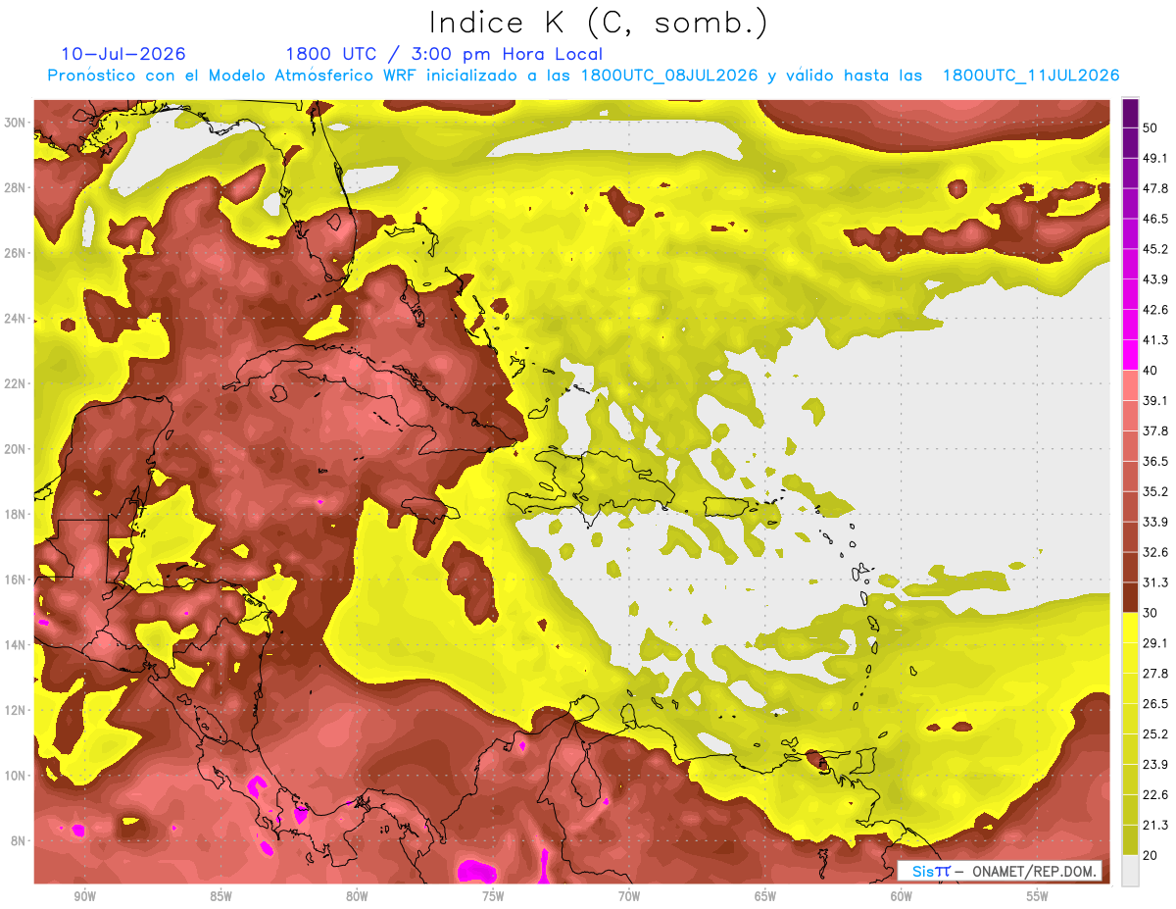Click the colorbar value 40
The width and height of the screenshot is (1176, 909).
pos(1151,370)
